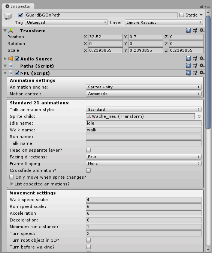The image size is (212, 253).
Task: Collapse the Paths script foldout
Action: 5,66
